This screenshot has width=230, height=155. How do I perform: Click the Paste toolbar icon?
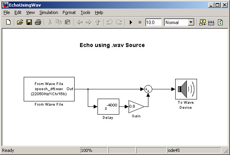click(68, 22)
